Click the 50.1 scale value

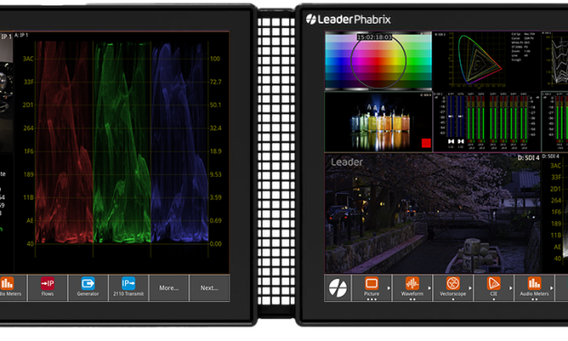(216, 105)
